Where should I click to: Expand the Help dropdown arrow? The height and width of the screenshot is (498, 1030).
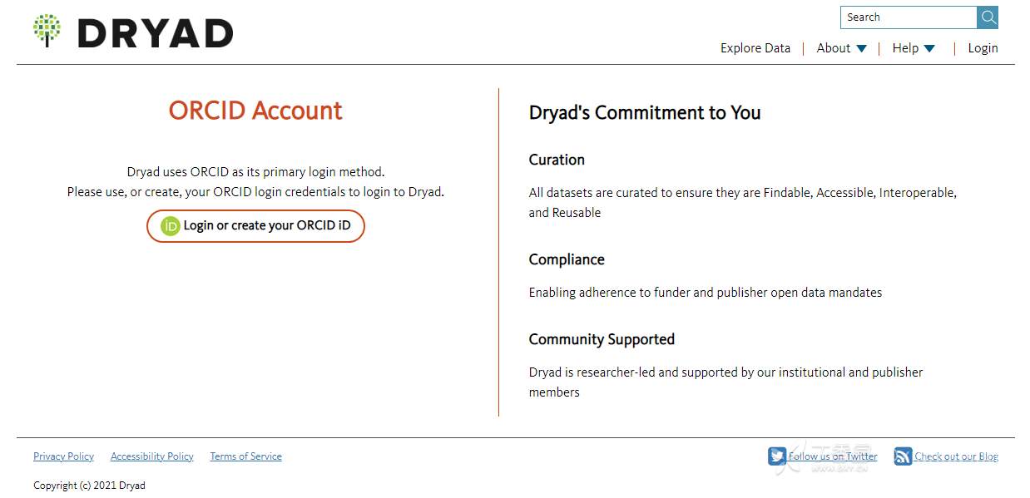point(929,48)
